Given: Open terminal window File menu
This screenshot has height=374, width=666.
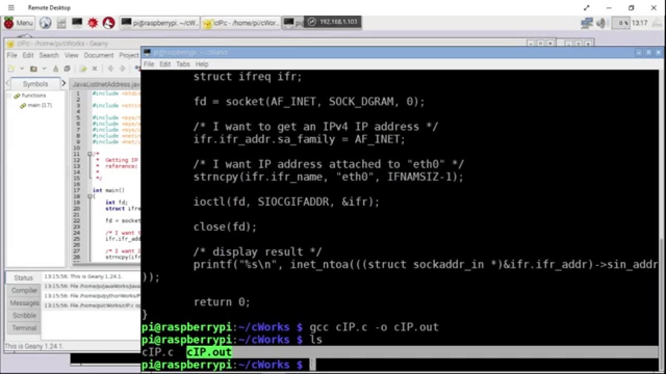Looking at the screenshot, I should click(149, 64).
